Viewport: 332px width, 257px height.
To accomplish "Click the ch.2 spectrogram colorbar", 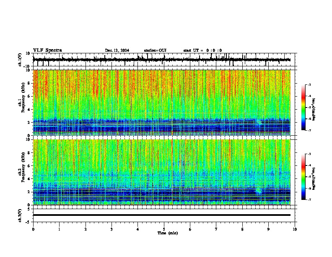I will click(x=303, y=177).
